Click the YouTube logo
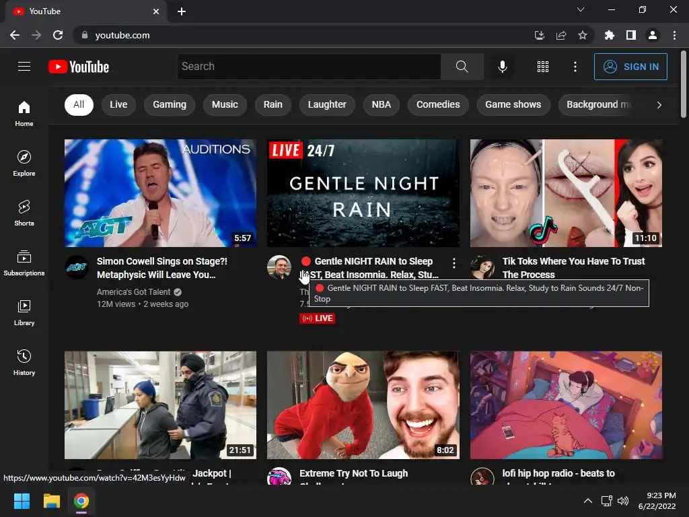This screenshot has width=689, height=517. [x=79, y=67]
